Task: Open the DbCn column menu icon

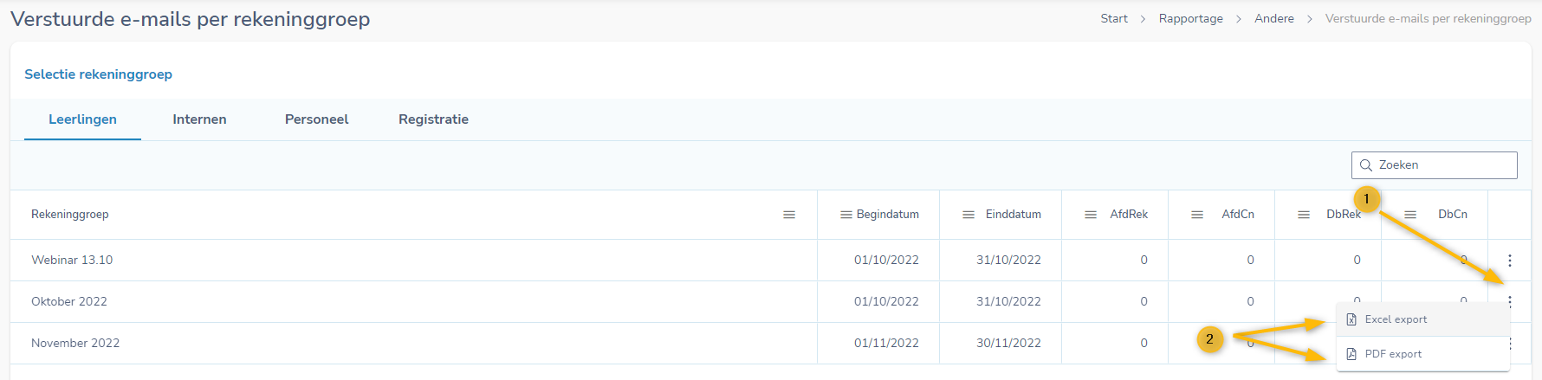Action: (x=1410, y=215)
